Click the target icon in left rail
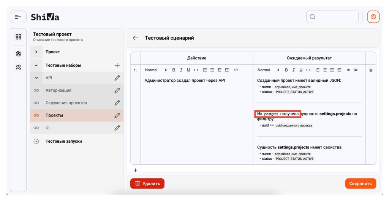389x201 pixels. pos(18,53)
